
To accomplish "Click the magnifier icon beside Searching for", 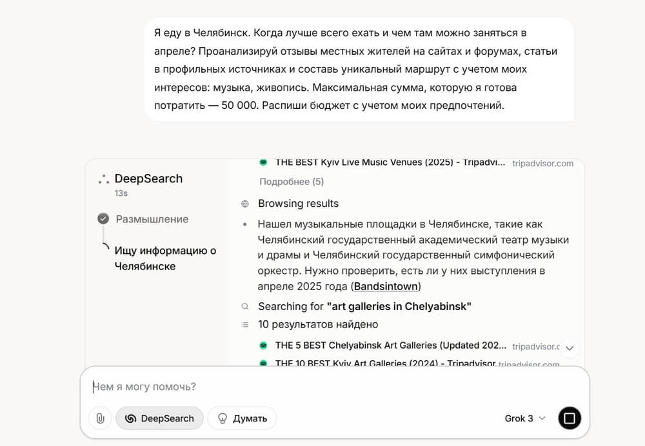I will [x=245, y=307].
